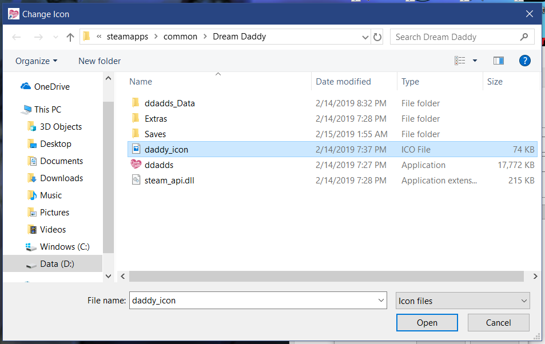Click the Extras folder icon

(136, 118)
